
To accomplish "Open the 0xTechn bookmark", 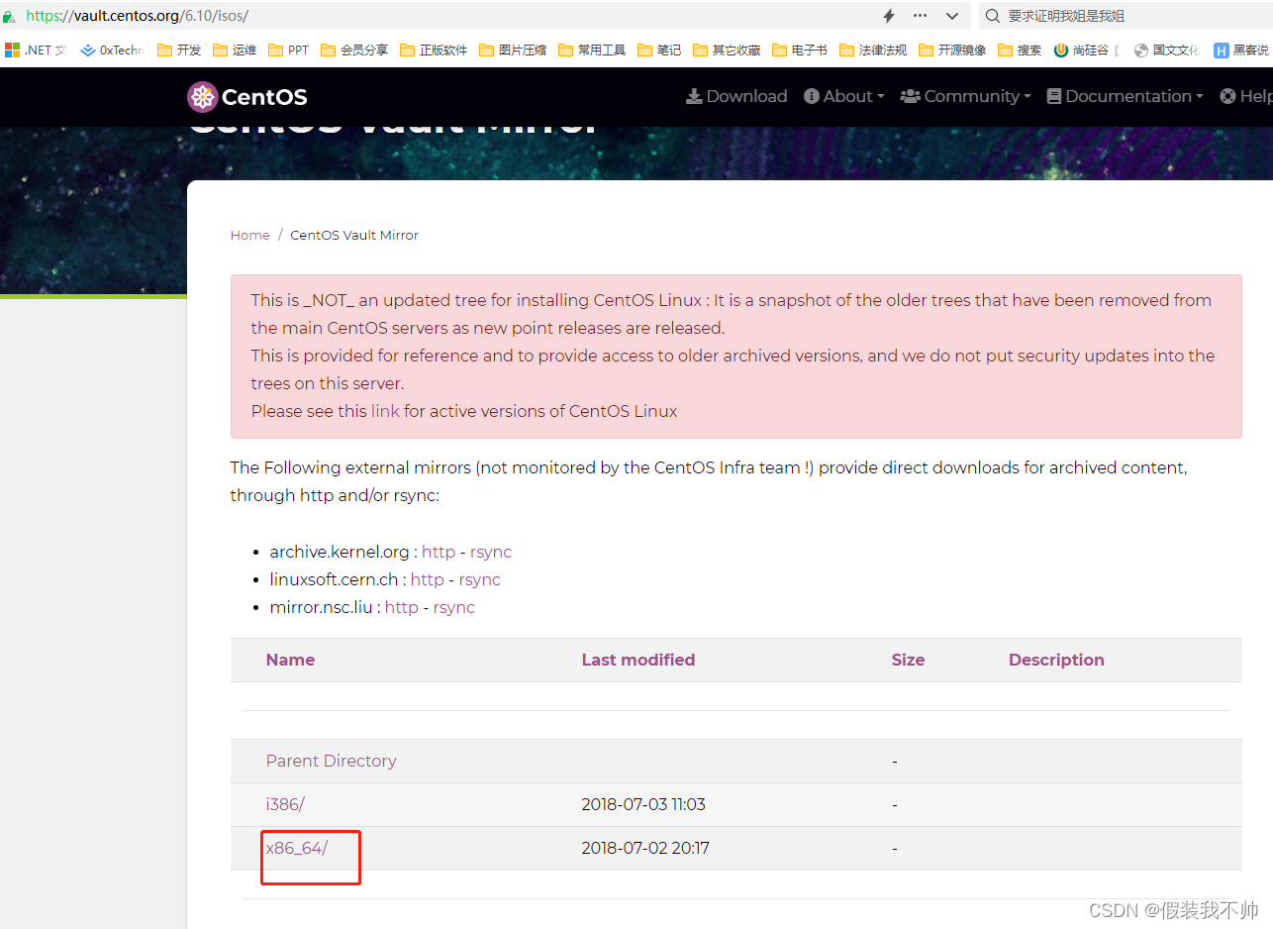I will (112, 50).
